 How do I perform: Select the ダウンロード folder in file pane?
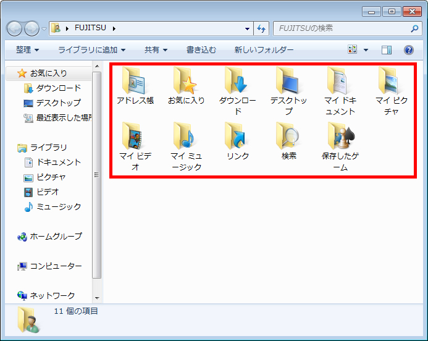[x=238, y=91]
